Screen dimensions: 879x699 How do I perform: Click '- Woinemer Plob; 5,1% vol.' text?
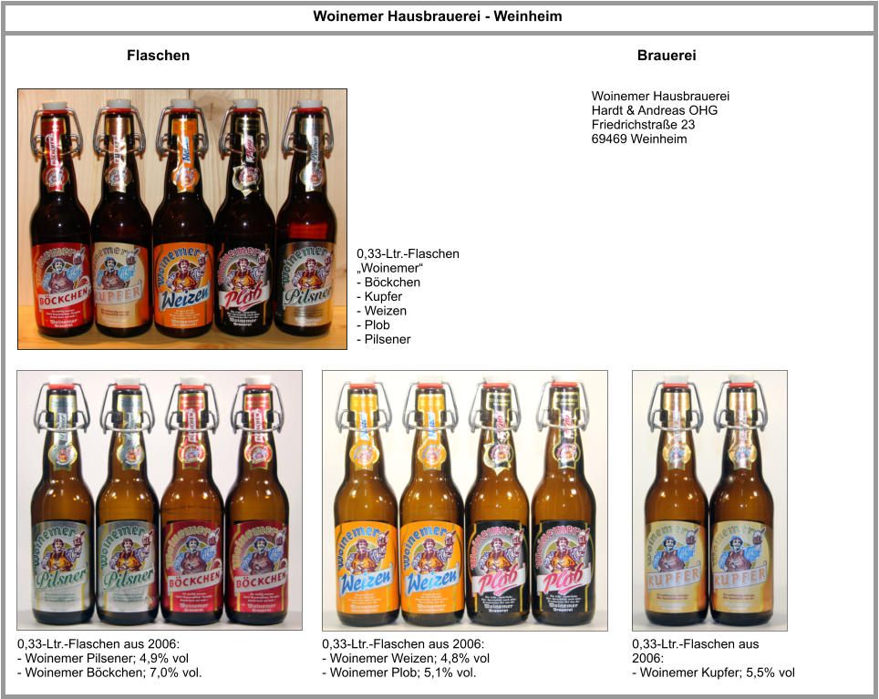pos(399,673)
